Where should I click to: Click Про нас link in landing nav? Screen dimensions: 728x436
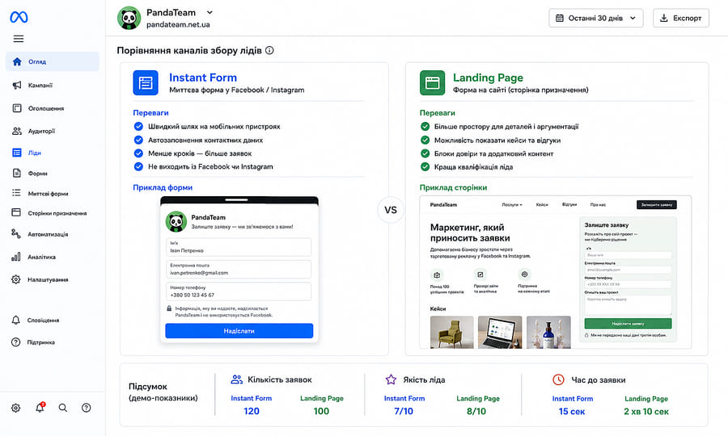(x=598, y=204)
